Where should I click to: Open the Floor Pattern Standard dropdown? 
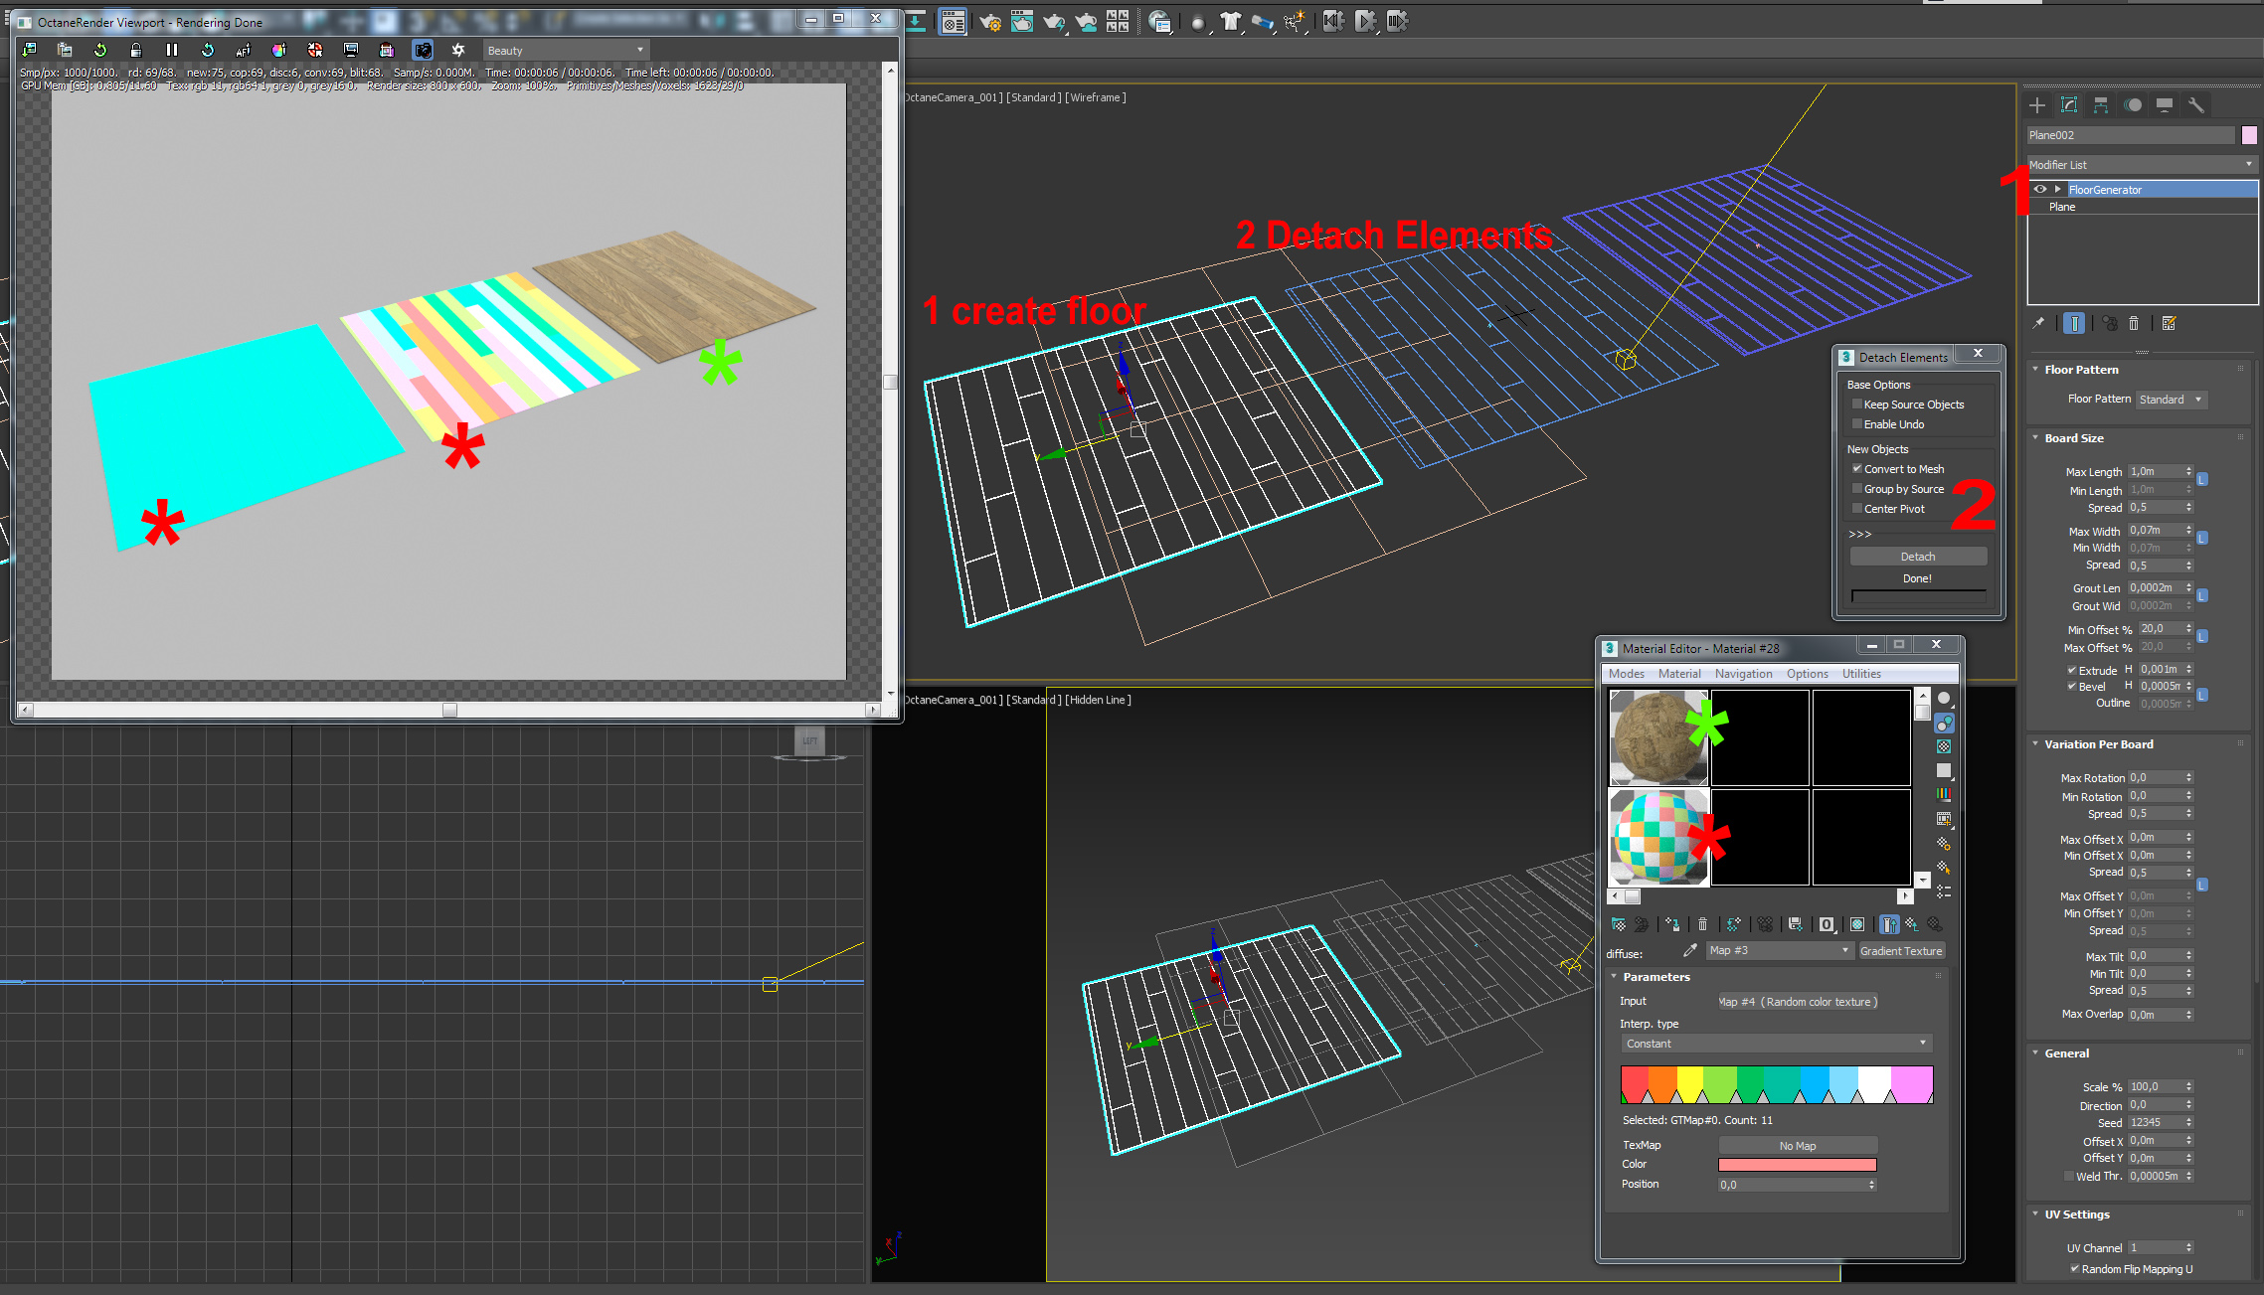click(x=2172, y=400)
